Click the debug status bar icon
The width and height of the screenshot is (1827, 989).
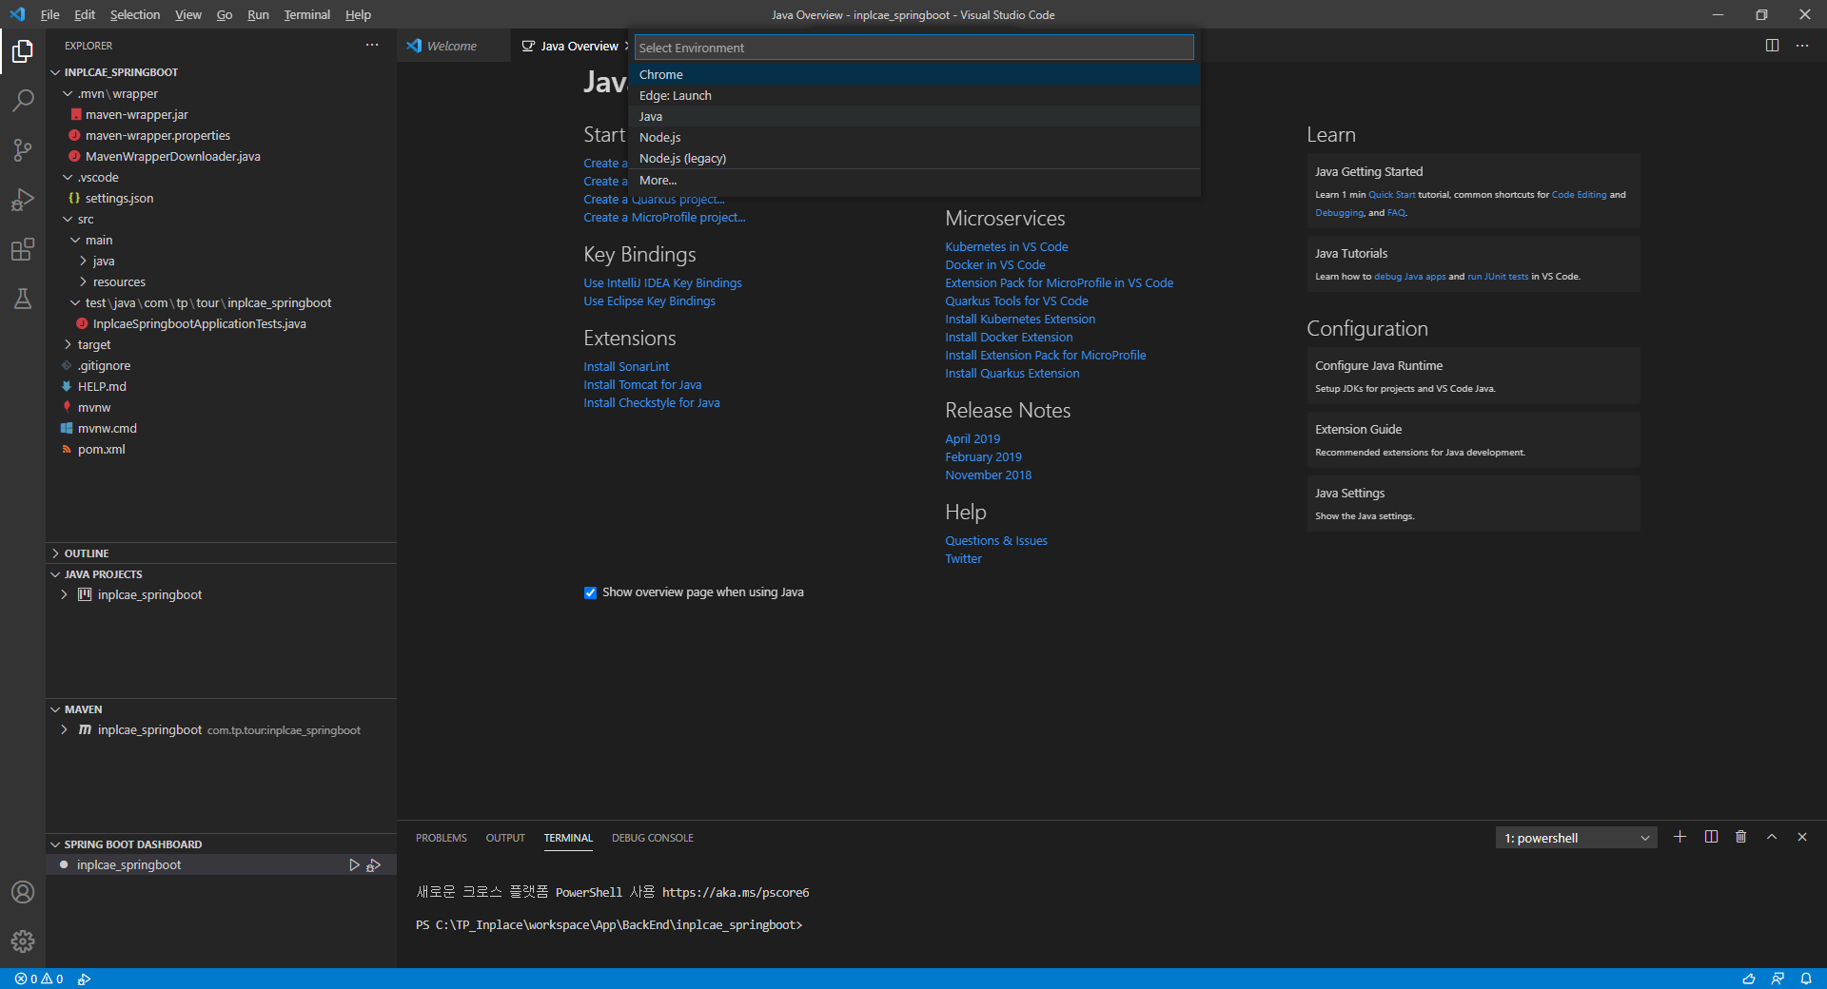tap(85, 979)
